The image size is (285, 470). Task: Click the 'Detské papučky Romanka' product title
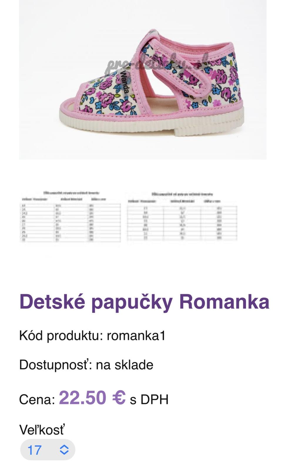coord(144,302)
